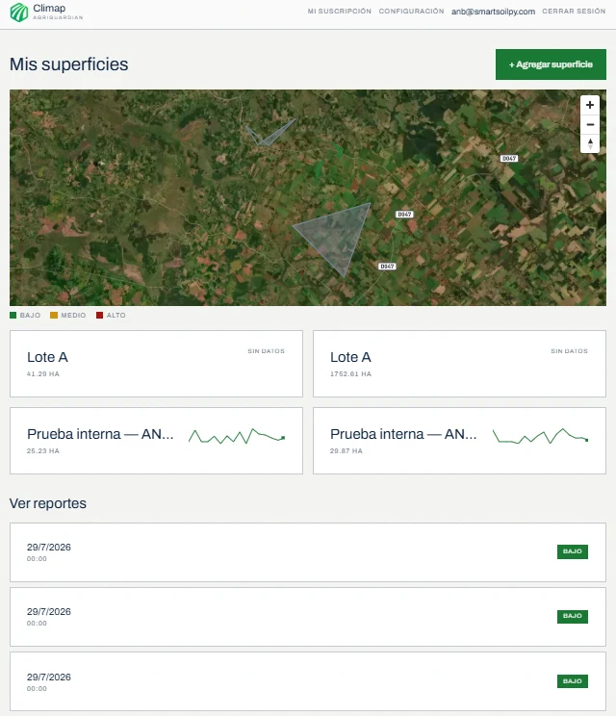Click the green Bajo legend swatch
Screen dimensions: 616x716
click(x=13, y=315)
